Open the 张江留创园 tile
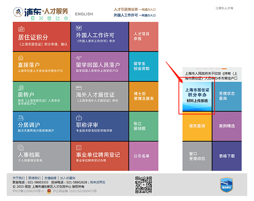Screen dimensions: 254x201 (144, 126)
